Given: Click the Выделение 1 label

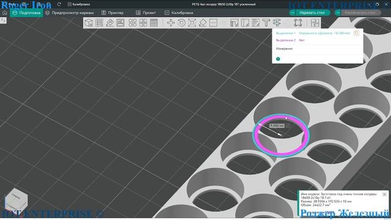Looking at the screenshot, I should click(285, 33).
